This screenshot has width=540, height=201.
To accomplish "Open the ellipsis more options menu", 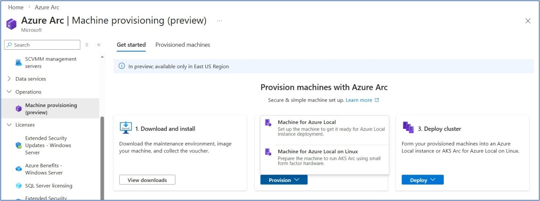I will (x=220, y=21).
